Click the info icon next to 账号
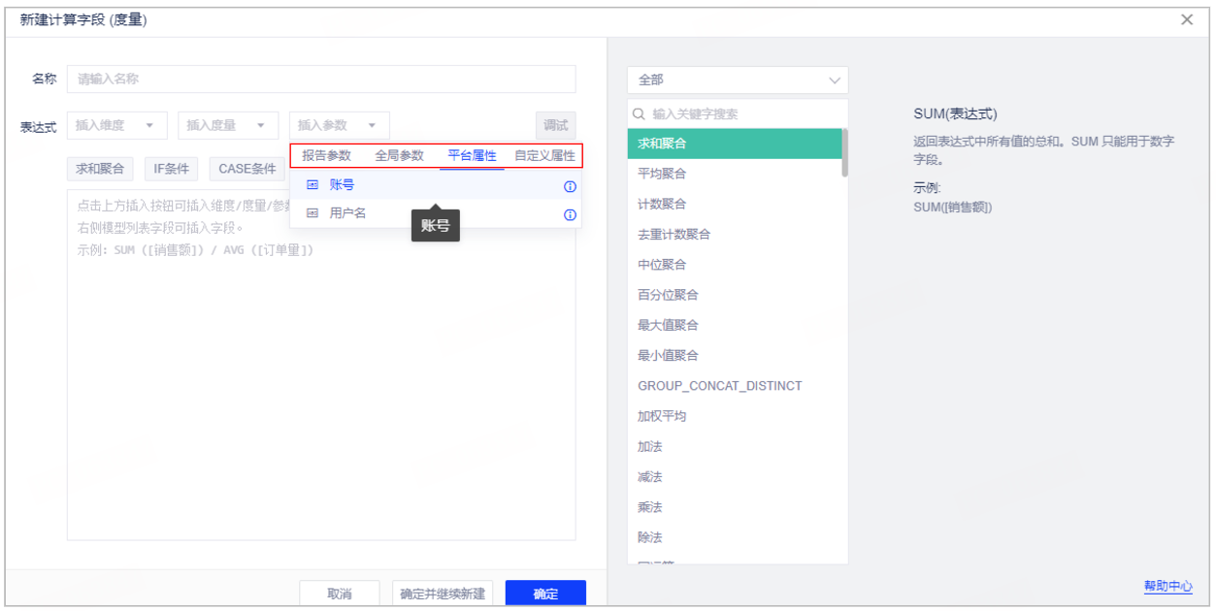 click(x=570, y=186)
